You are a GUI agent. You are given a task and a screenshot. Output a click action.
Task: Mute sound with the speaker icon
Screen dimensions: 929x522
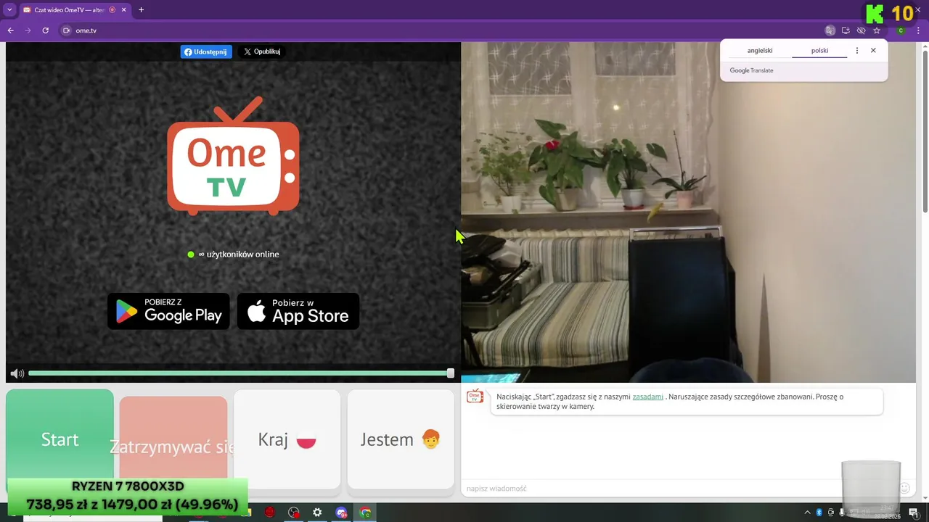[x=17, y=373]
